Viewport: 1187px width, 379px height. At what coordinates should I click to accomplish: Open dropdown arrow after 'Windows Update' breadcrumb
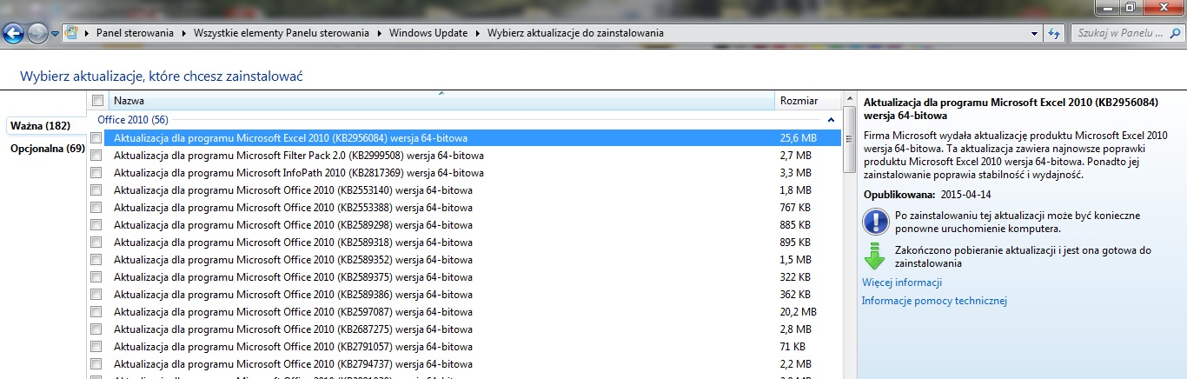coord(478,33)
